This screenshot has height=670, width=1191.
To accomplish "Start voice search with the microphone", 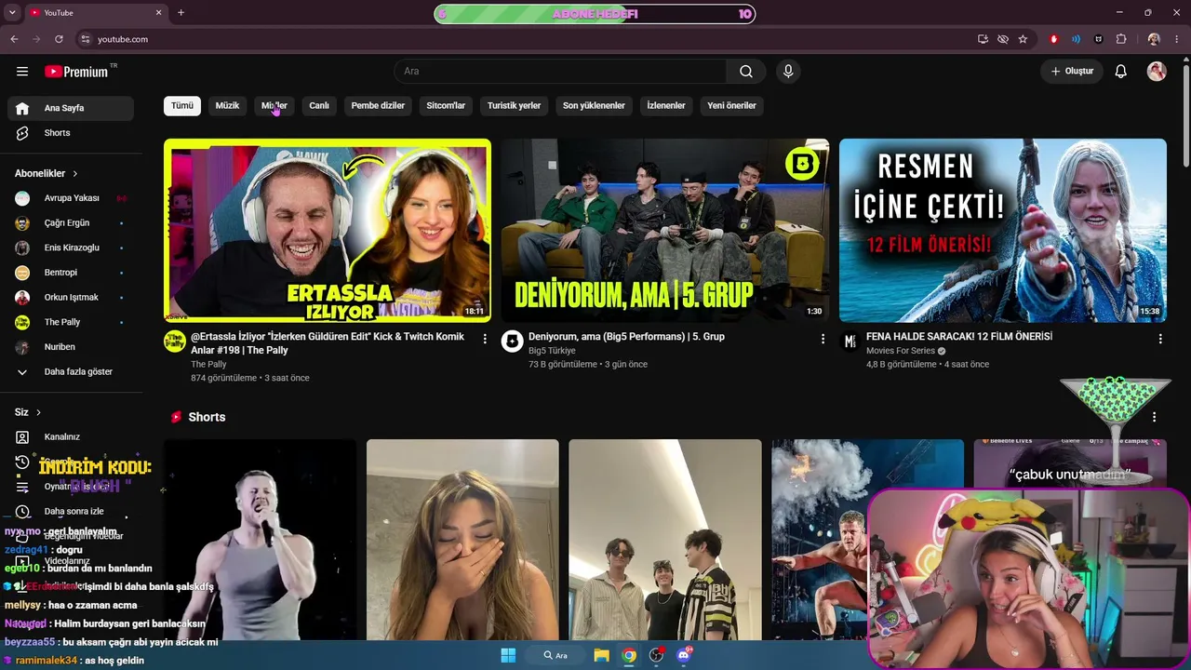I will click(x=788, y=72).
